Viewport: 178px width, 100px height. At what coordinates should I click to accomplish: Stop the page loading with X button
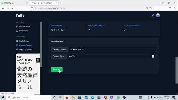tap(13, 8)
